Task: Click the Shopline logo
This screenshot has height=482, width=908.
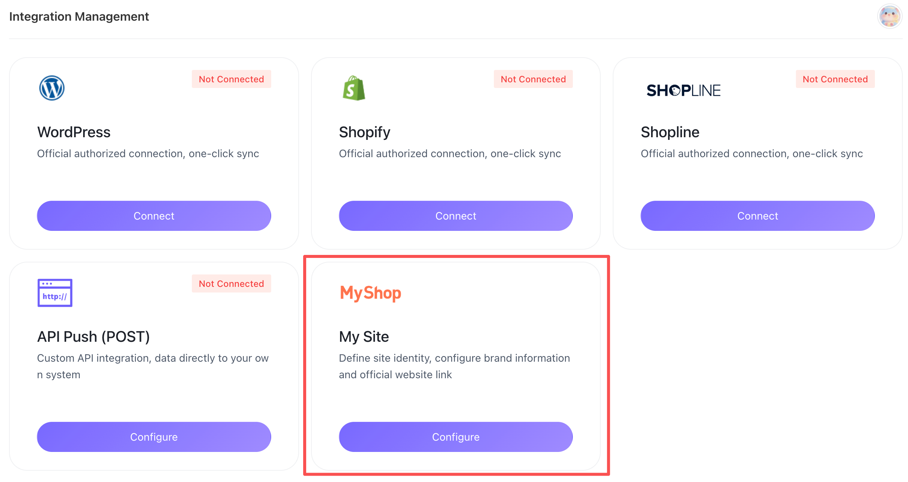Action: 683,90
